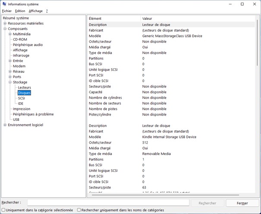Select the USB tree item
The image size is (261, 214).
16,120
